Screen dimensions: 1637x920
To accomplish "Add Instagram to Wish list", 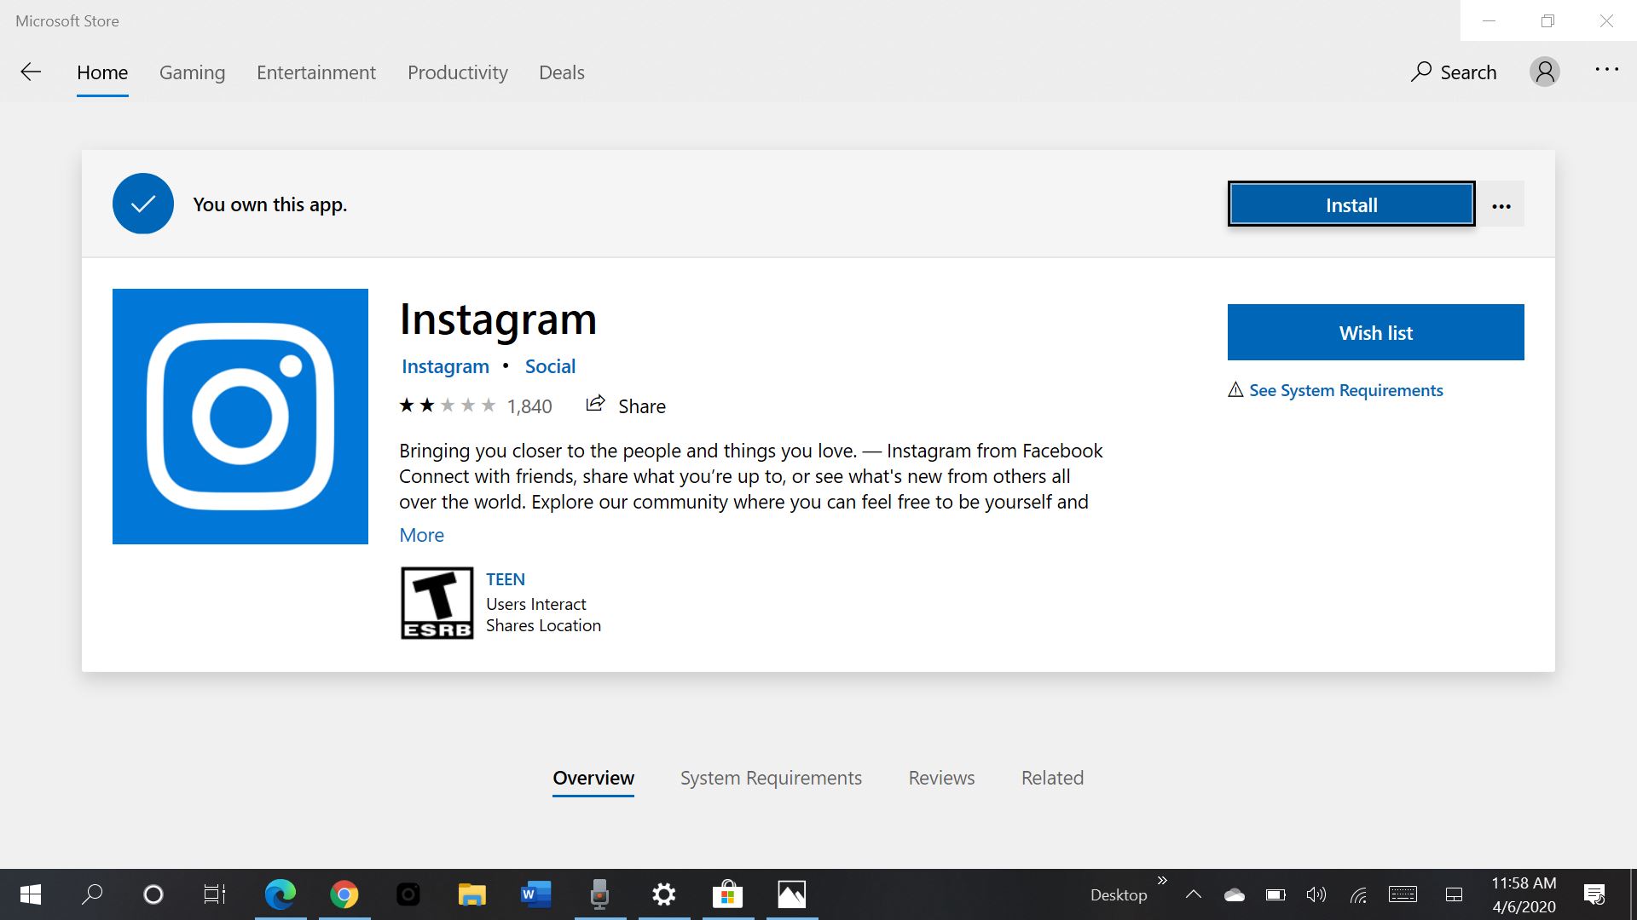I will [x=1375, y=332].
